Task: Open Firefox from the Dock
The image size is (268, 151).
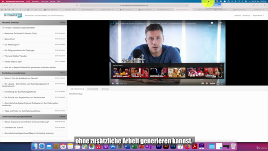Action: [187, 146]
